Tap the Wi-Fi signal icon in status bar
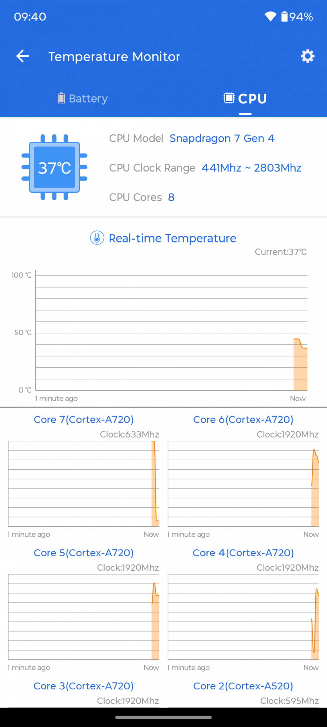 (270, 16)
